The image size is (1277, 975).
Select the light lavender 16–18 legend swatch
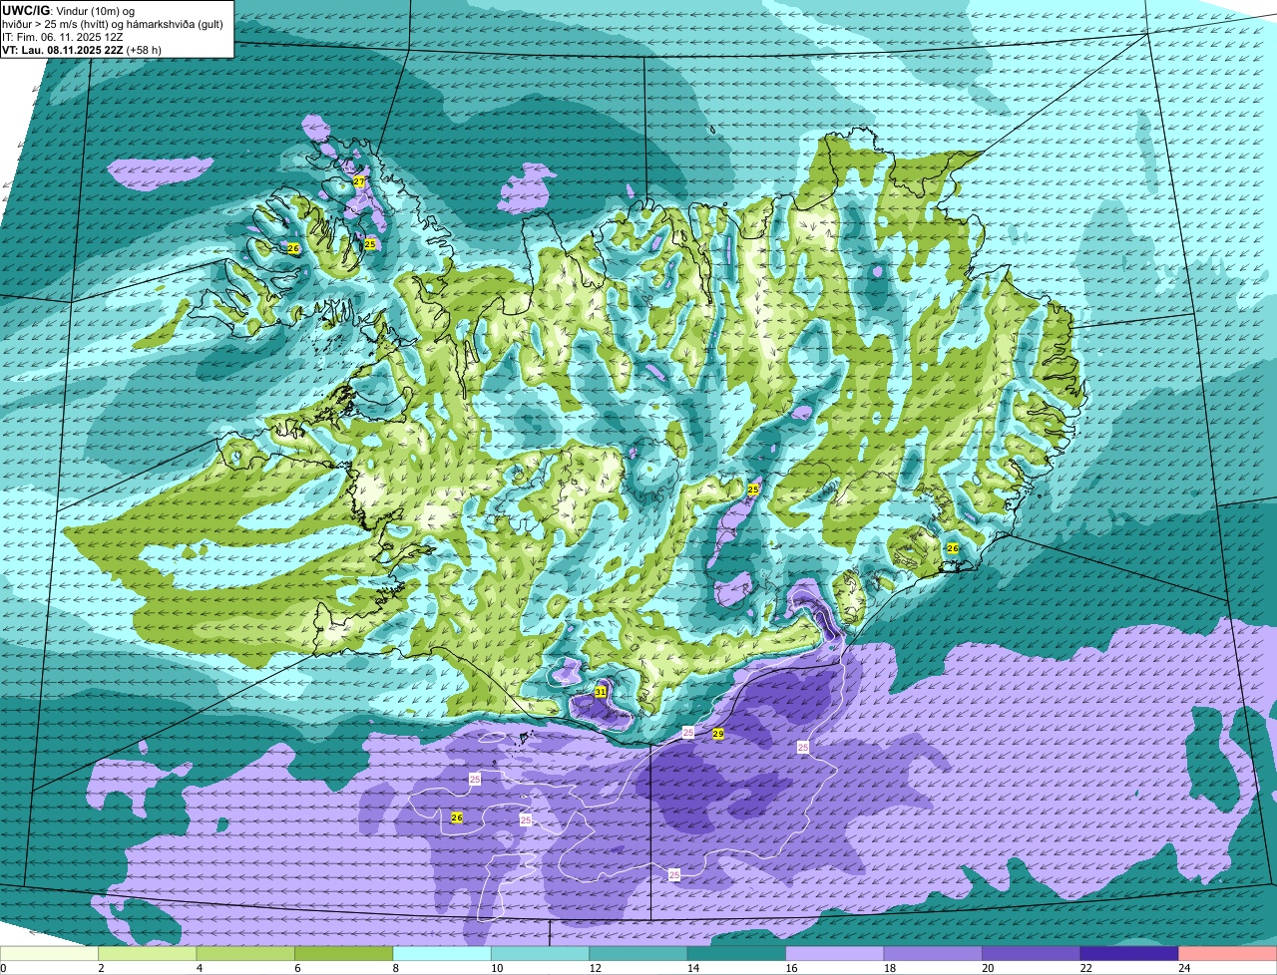point(835,953)
